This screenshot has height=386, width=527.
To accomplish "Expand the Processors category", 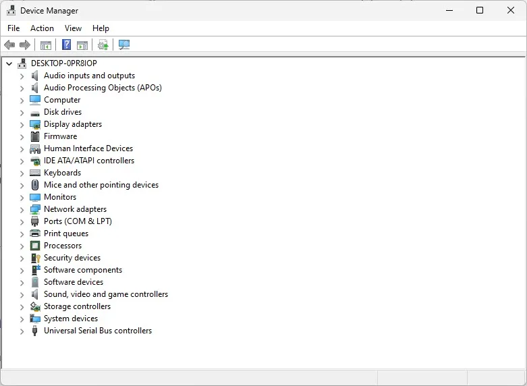I will 22,246.
